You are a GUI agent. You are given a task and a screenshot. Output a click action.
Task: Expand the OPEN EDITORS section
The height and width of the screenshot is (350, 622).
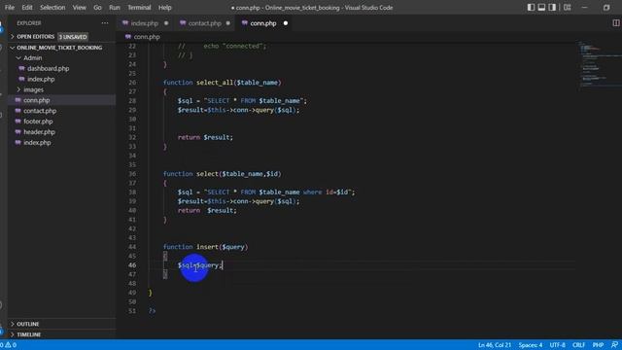35,37
